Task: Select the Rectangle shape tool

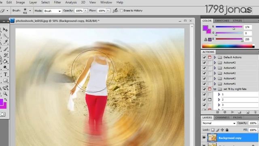Action: [x=5, y=81]
